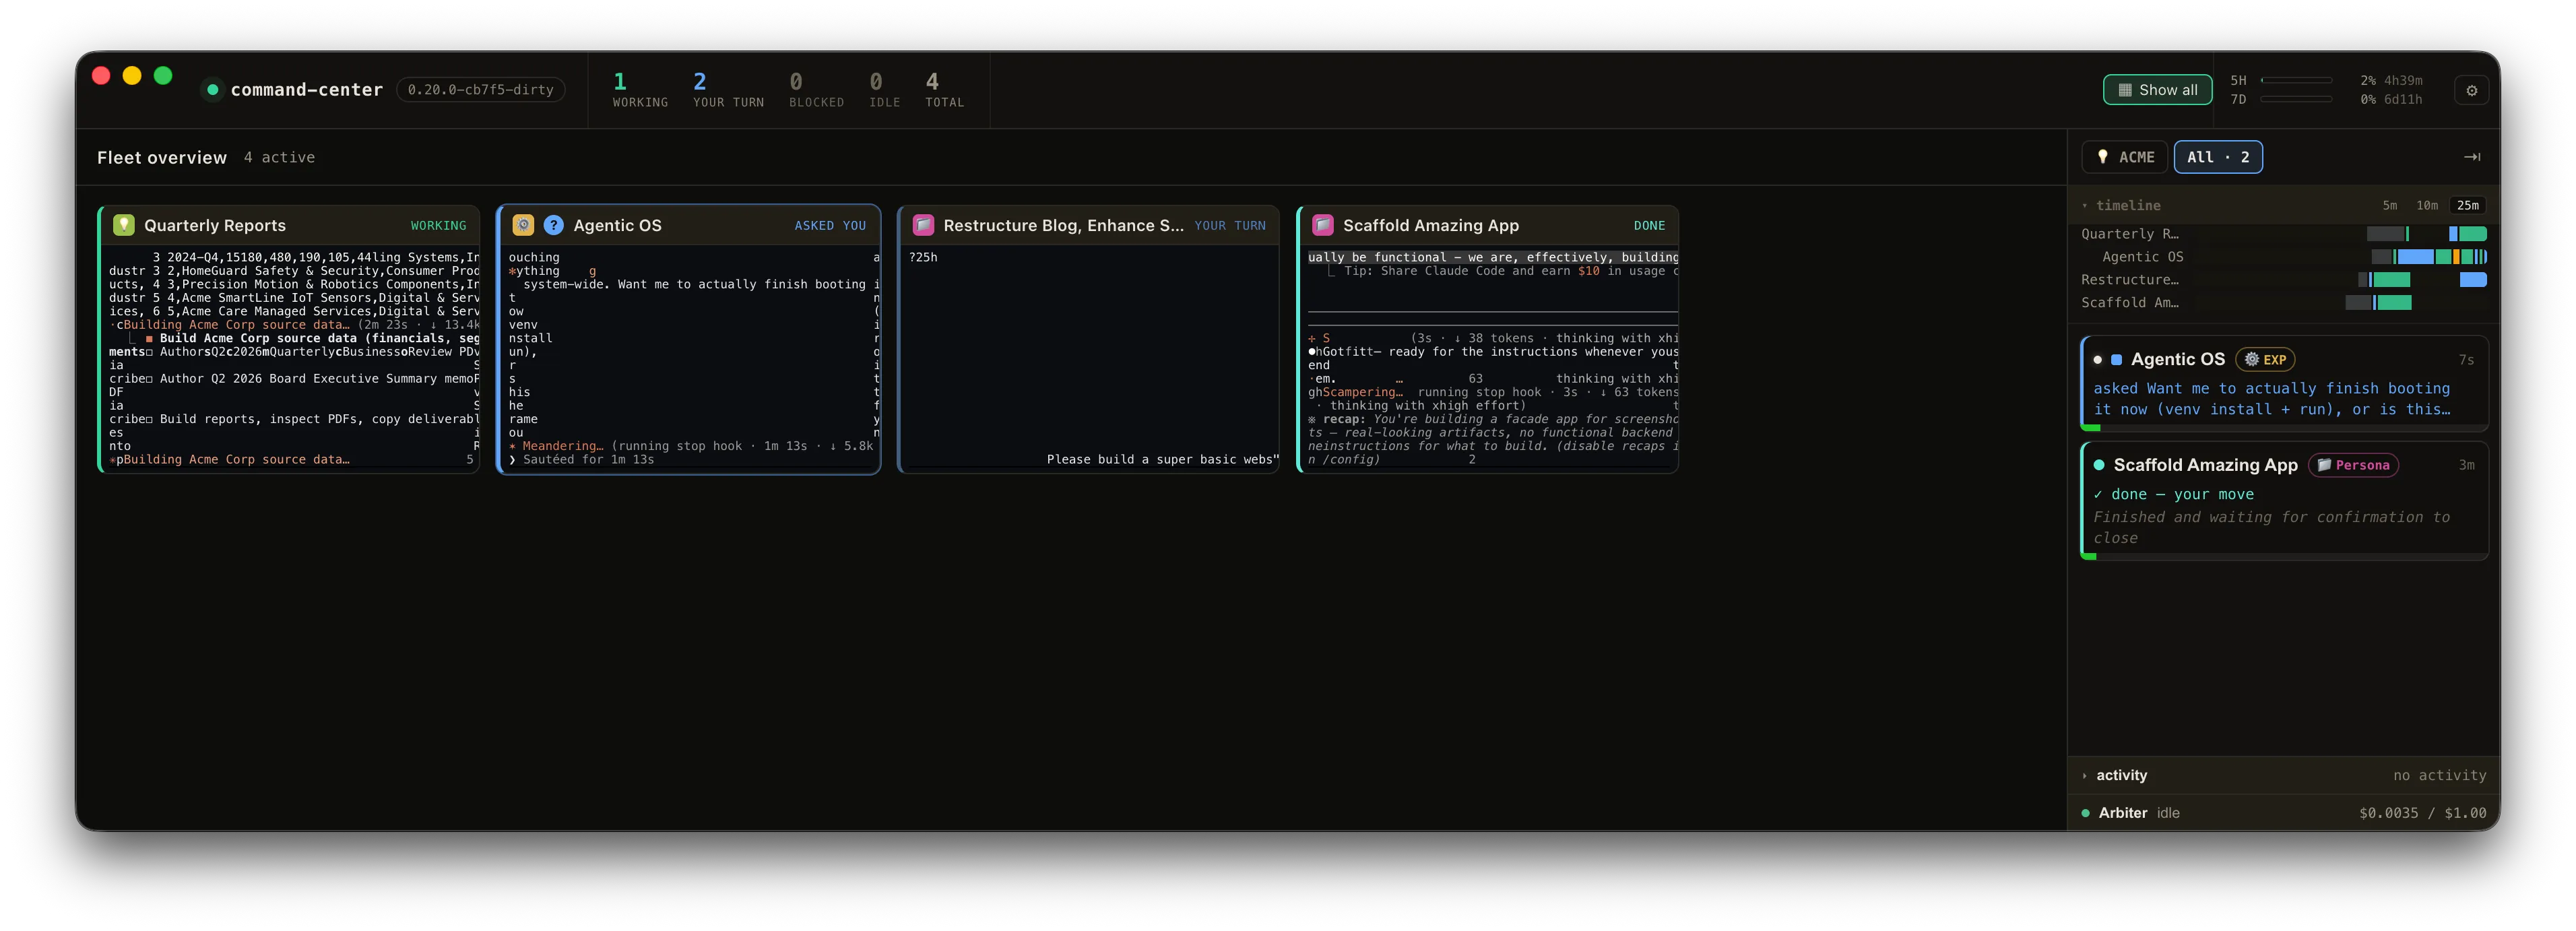The image size is (2576, 931).
Task: Open the settings gear in the header
Action: click(x=2471, y=90)
